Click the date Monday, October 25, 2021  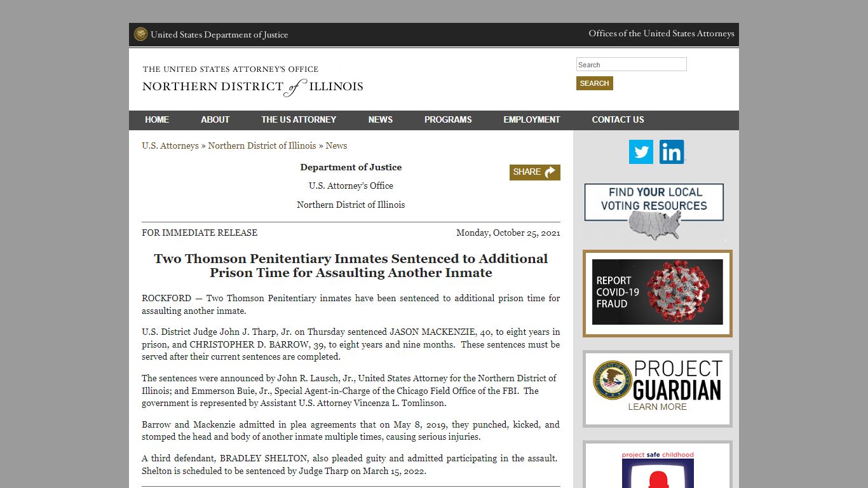pyautogui.click(x=508, y=233)
